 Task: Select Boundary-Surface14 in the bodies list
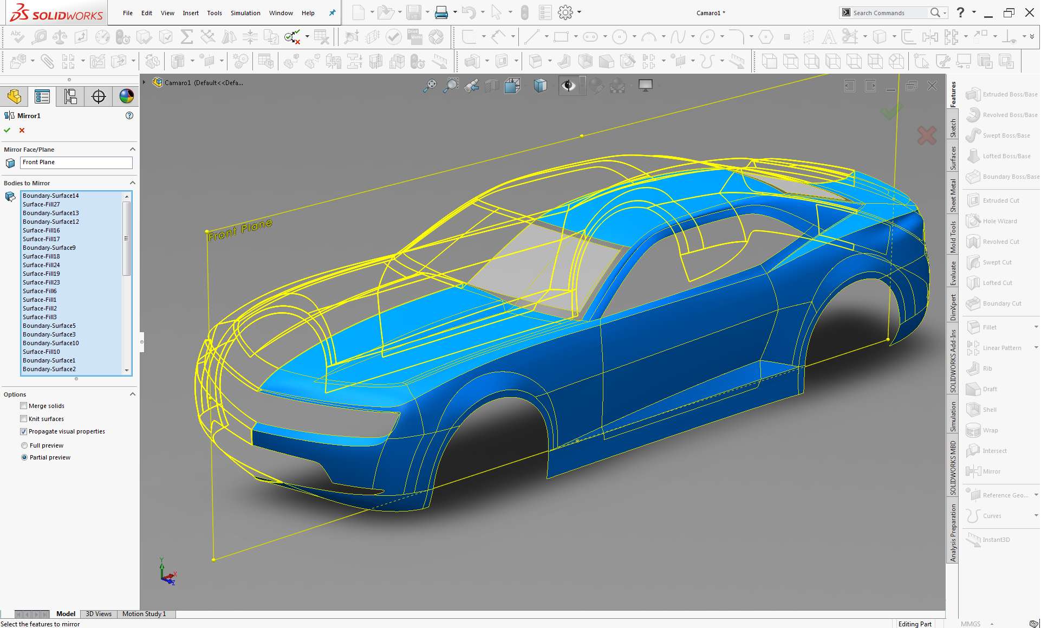(51, 196)
